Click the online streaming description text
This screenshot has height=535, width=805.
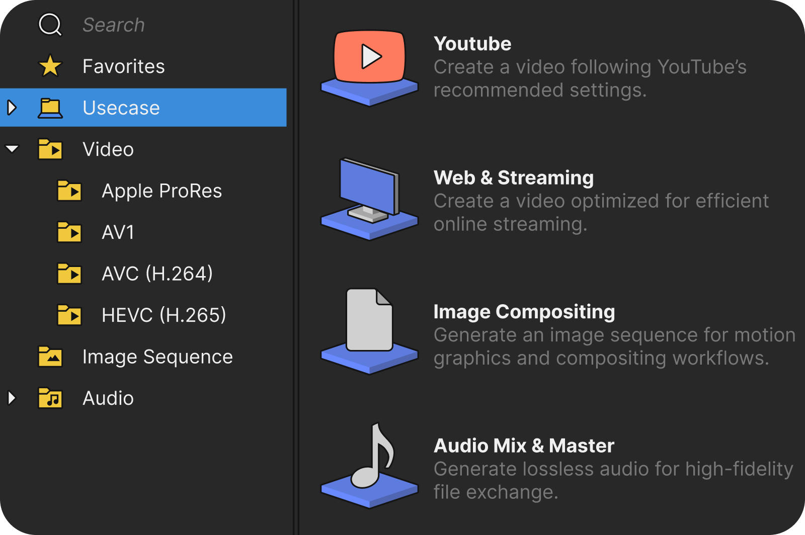click(601, 212)
